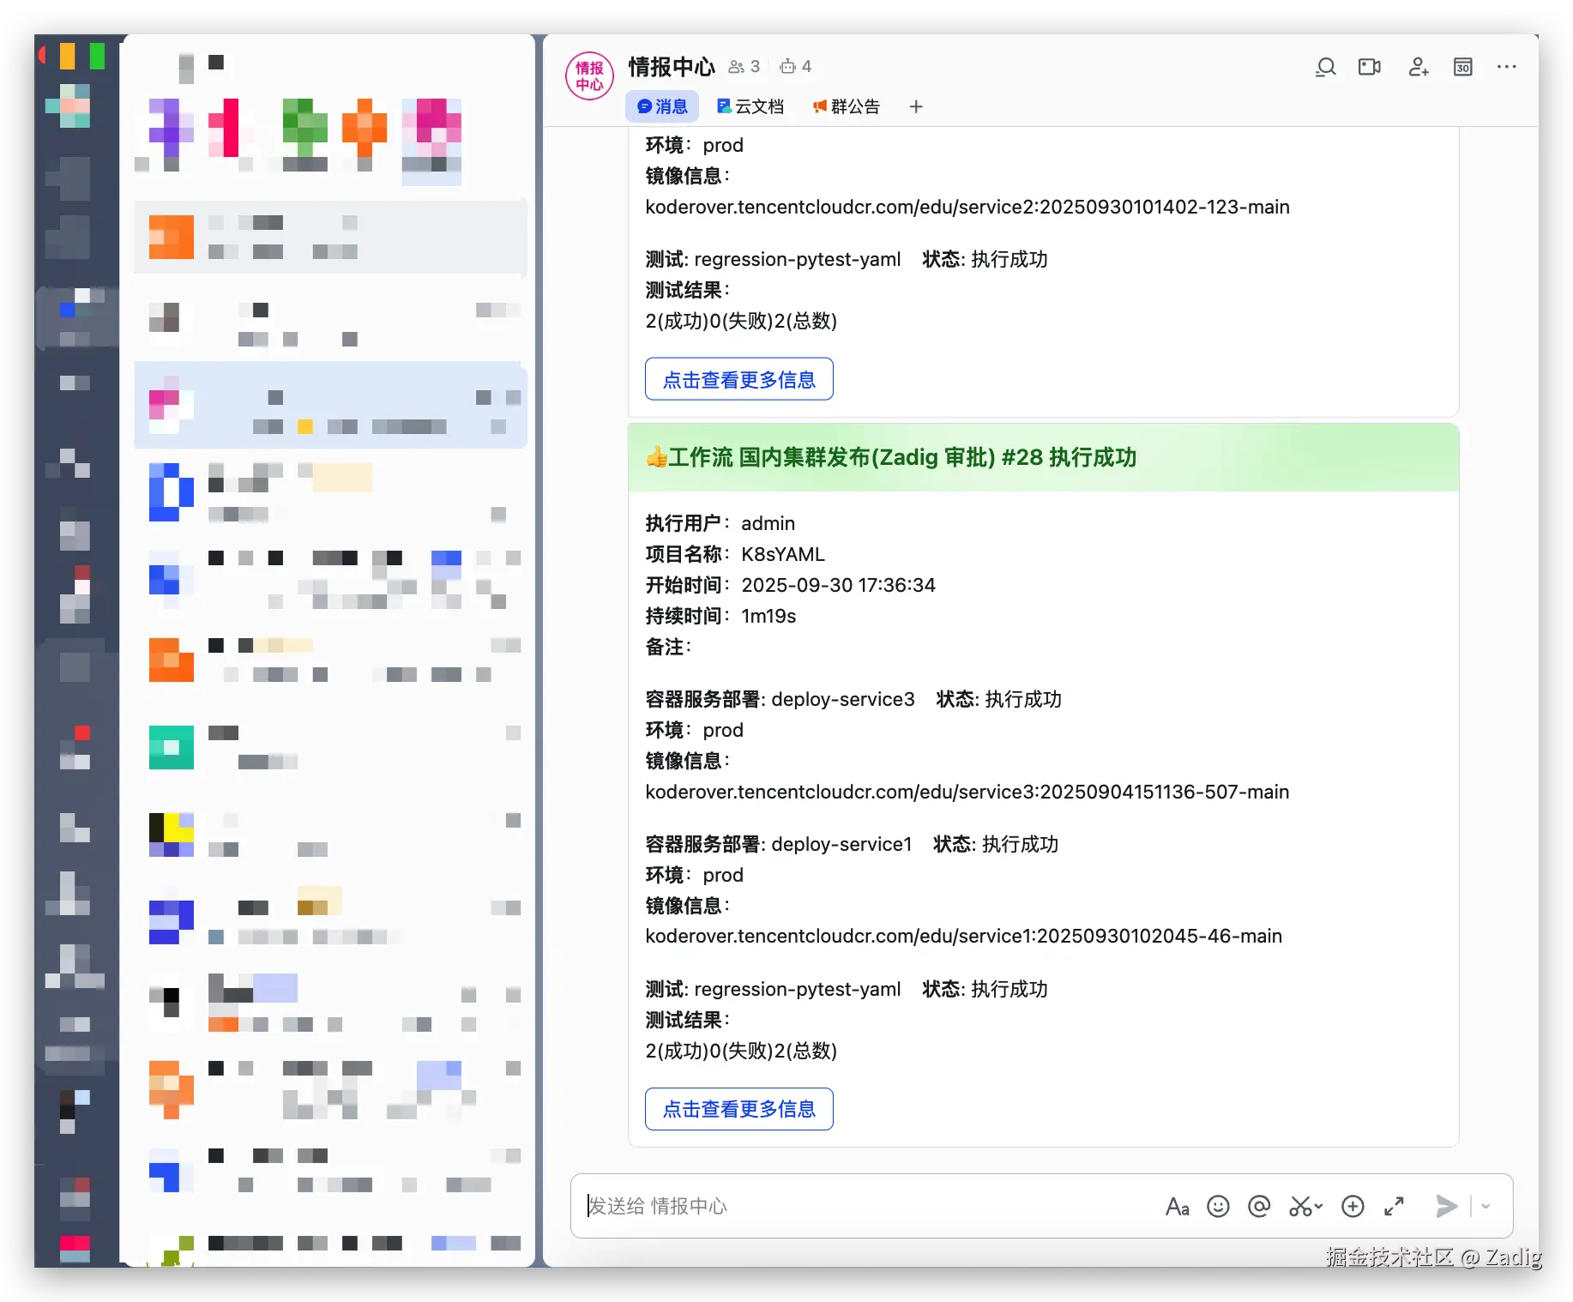
Task: Click the upper 点击查看更多信息 button
Action: (739, 379)
